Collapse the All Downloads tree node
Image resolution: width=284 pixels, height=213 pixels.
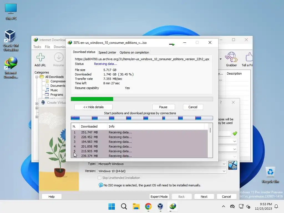click(37, 77)
